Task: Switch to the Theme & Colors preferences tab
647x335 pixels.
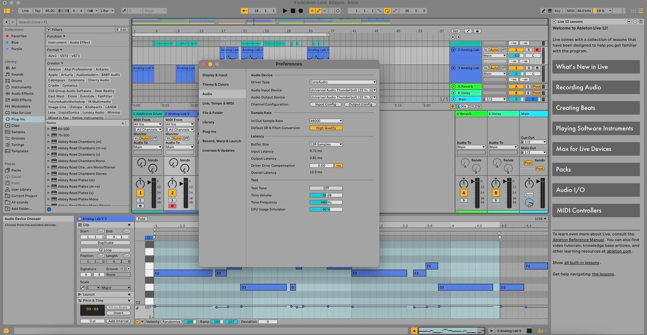Action: 215,84
